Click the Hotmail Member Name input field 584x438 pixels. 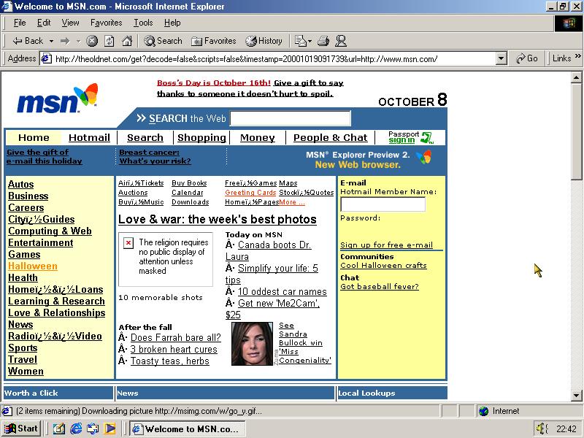(x=383, y=204)
